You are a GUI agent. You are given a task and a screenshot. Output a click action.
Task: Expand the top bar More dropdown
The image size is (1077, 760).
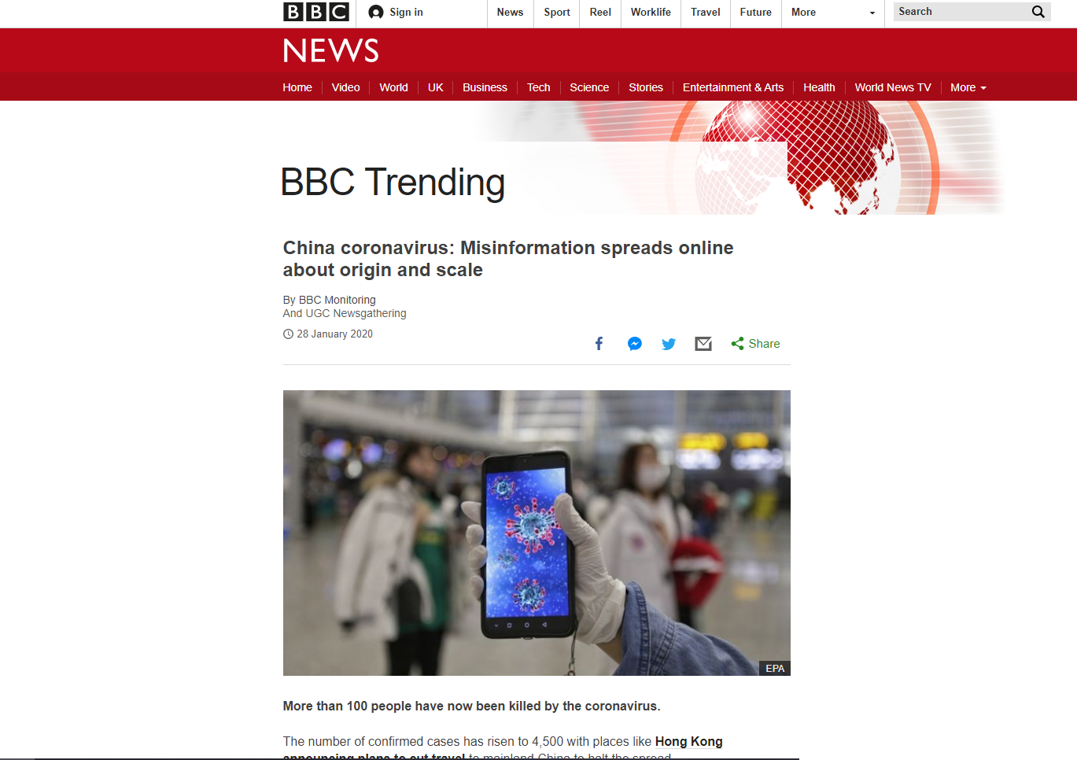[x=833, y=13]
